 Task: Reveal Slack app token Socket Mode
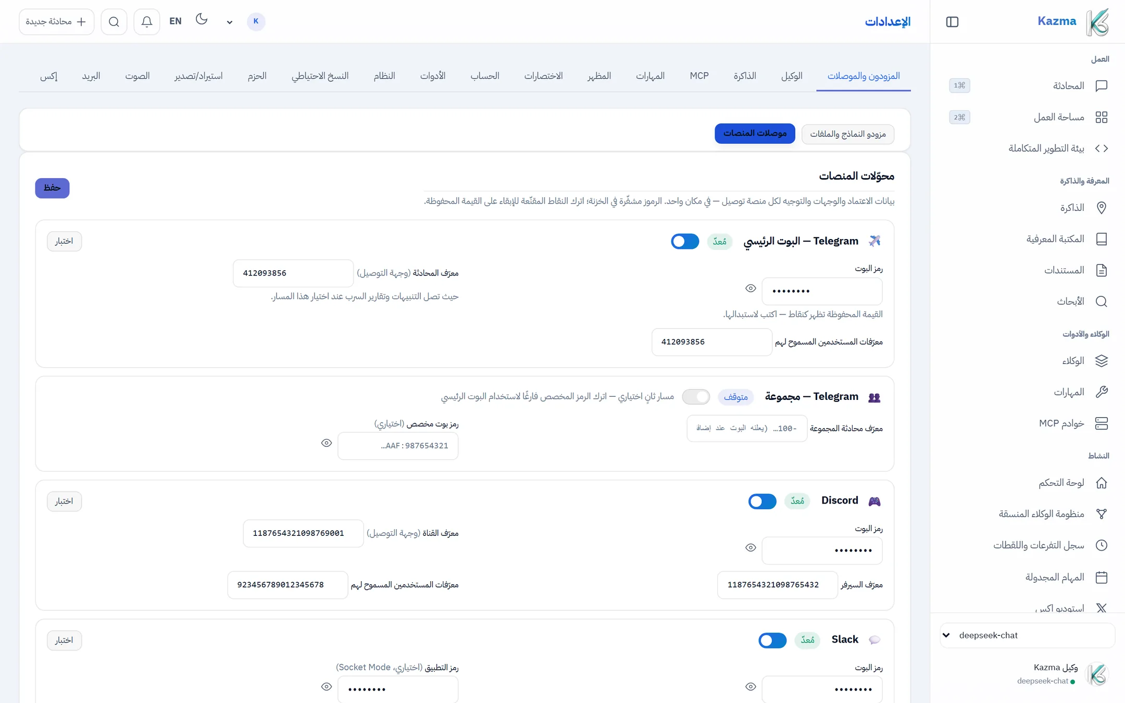(327, 686)
